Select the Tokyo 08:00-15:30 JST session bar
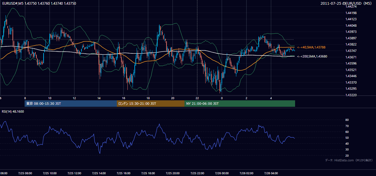The height and width of the screenshot is (176, 376). click(x=71, y=104)
